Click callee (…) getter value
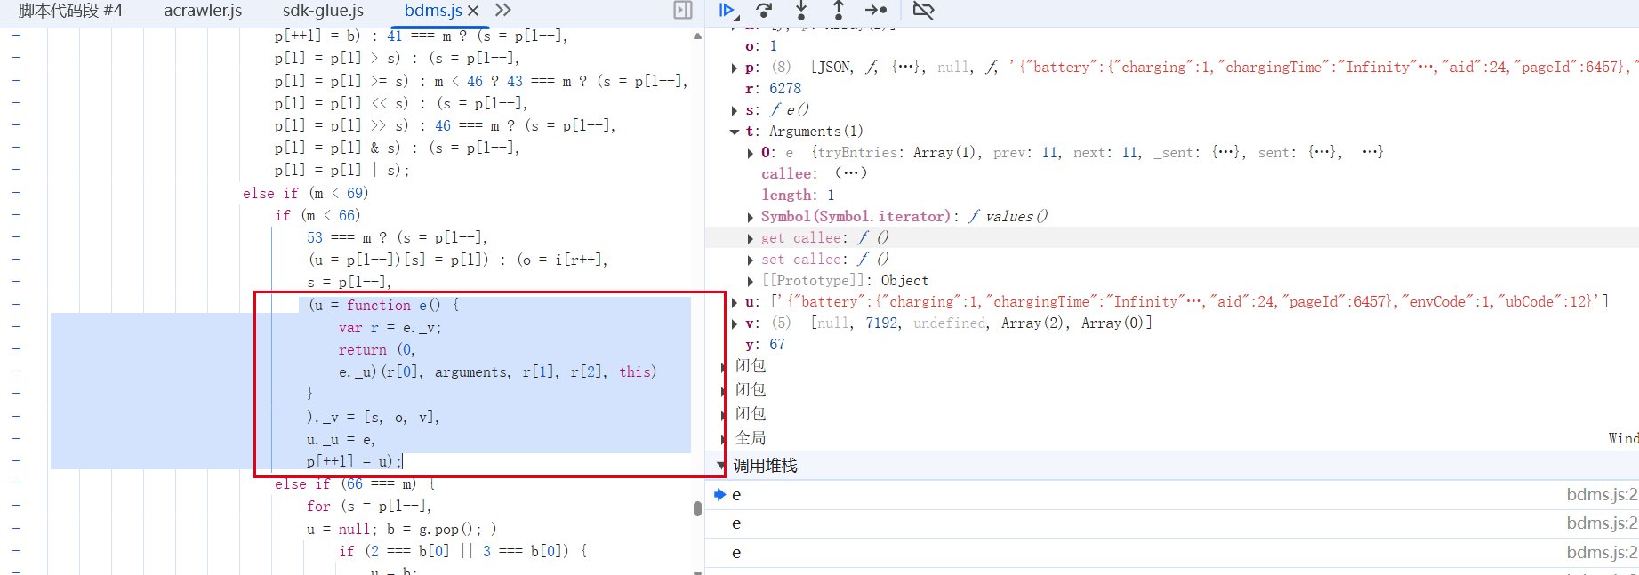 851,174
